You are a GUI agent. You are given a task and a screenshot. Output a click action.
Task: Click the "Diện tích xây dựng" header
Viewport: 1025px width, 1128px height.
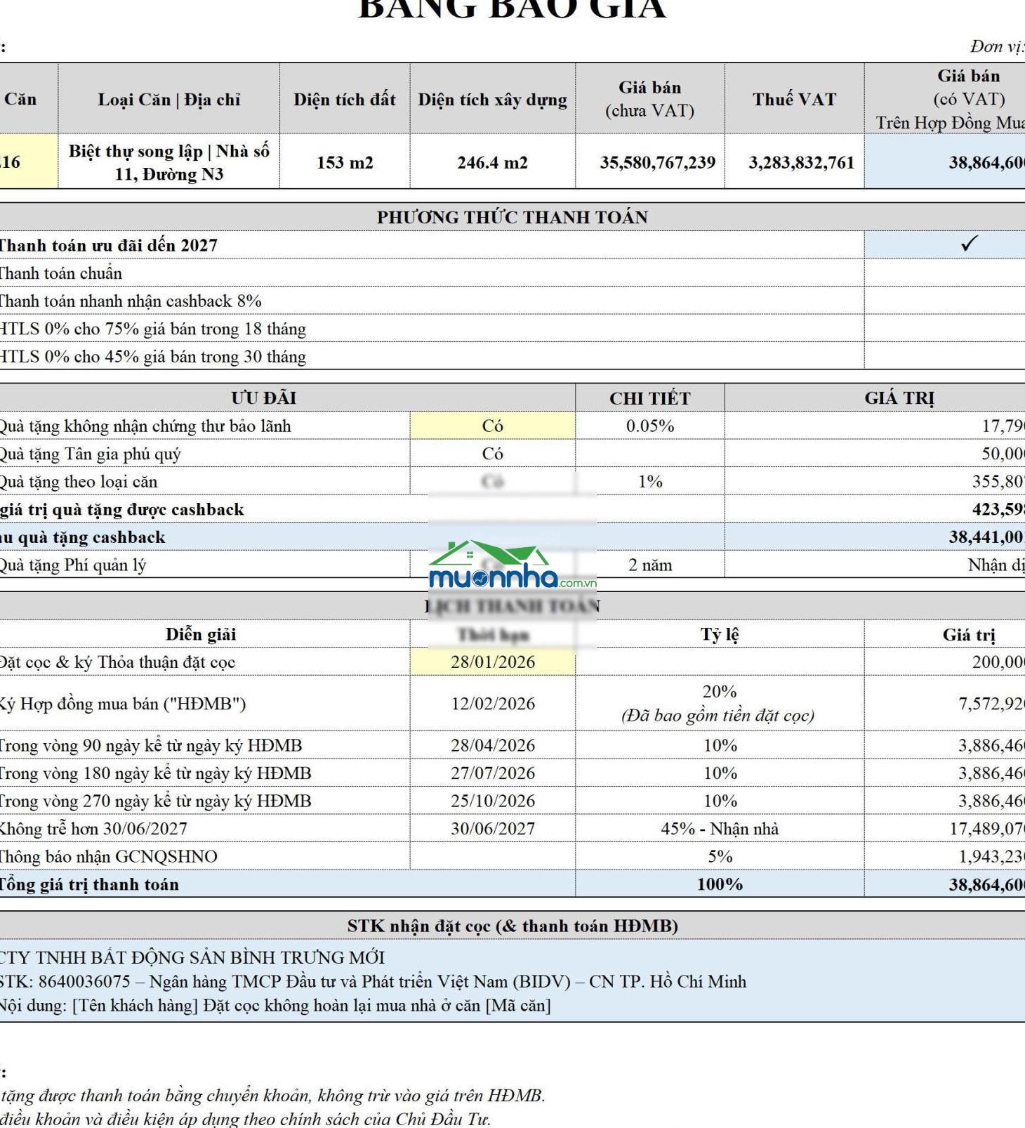pyautogui.click(x=493, y=99)
